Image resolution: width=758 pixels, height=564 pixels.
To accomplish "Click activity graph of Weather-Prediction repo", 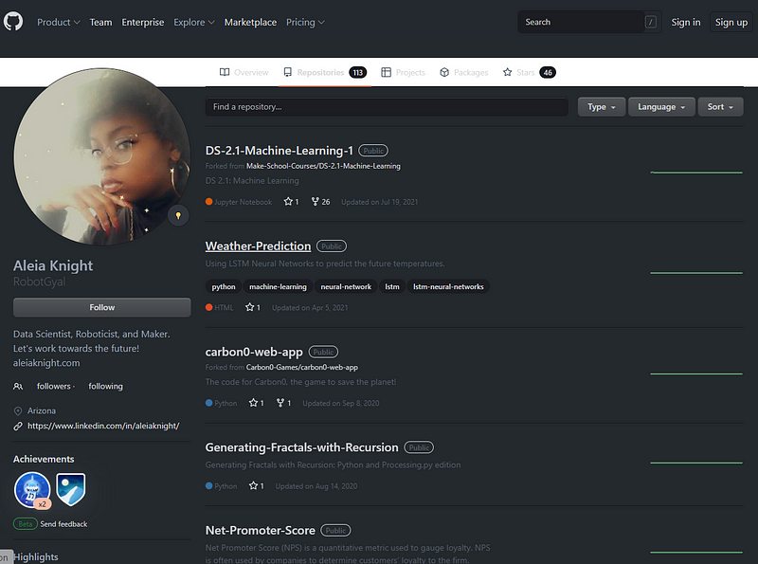I will 696,273.
